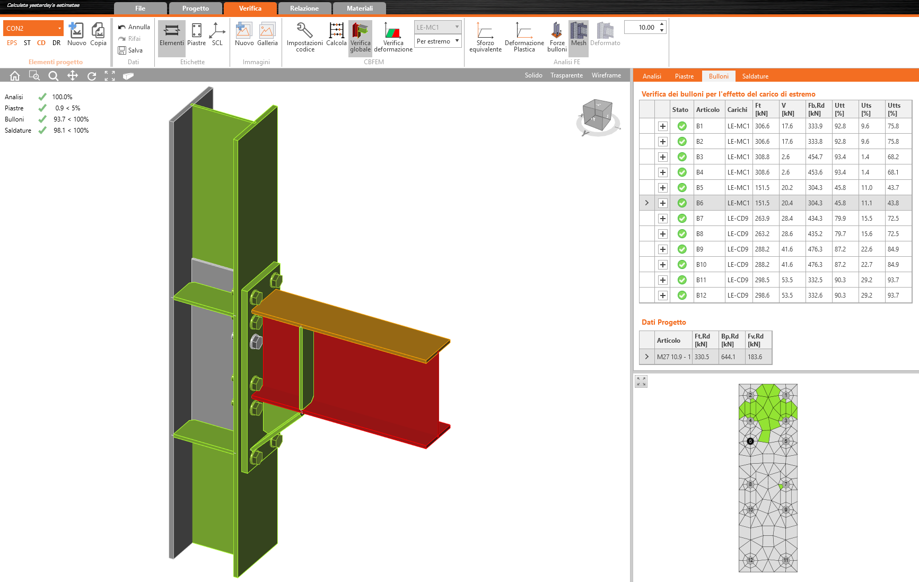Expand the bolt plate diagram panel

tap(641, 381)
